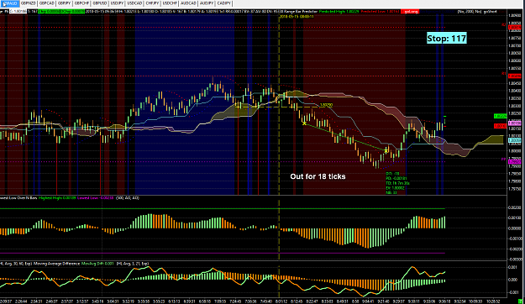
Task: Select the CHFJPY tab
Action: [x=152, y=3]
